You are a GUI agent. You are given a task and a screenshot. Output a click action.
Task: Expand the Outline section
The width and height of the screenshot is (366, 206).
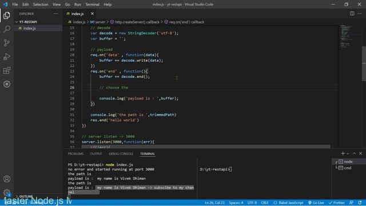tap(26, 196)
